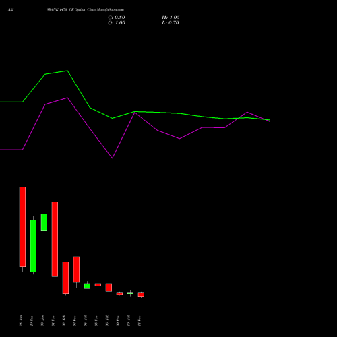Click the low value 'L: 0.70'
Image resolution: width=337 pixels, height=337 pixels.
(171, 23)
